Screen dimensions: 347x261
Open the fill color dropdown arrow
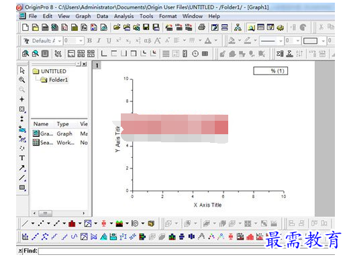240,41
